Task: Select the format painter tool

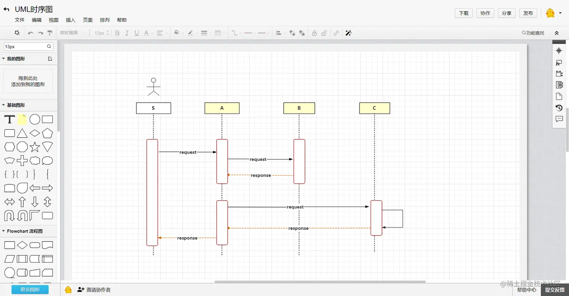Action: tap(50, 33)
